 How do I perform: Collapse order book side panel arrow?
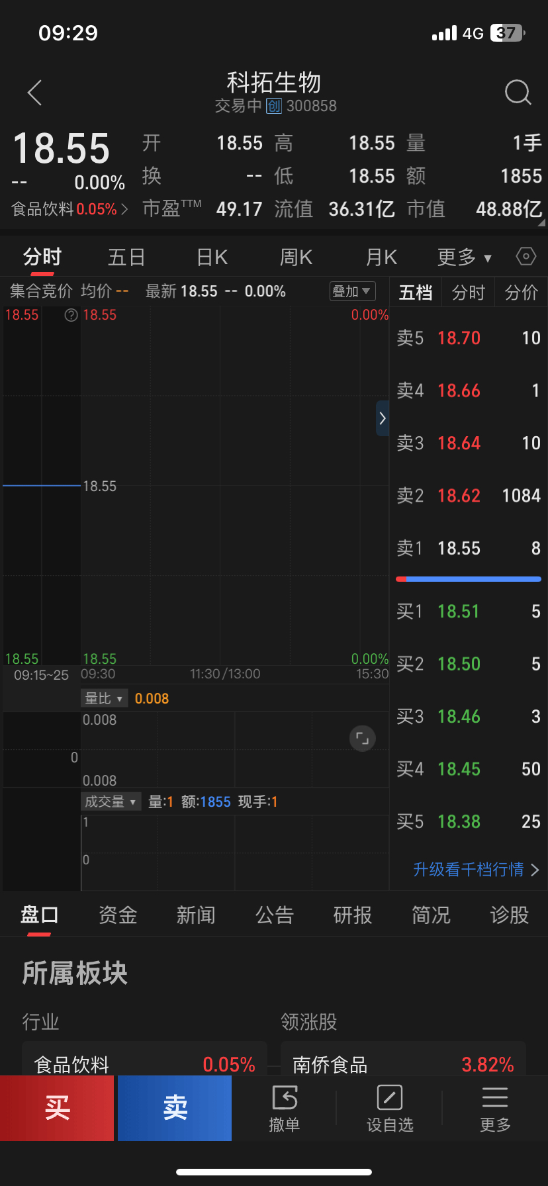tap(382, 418)
